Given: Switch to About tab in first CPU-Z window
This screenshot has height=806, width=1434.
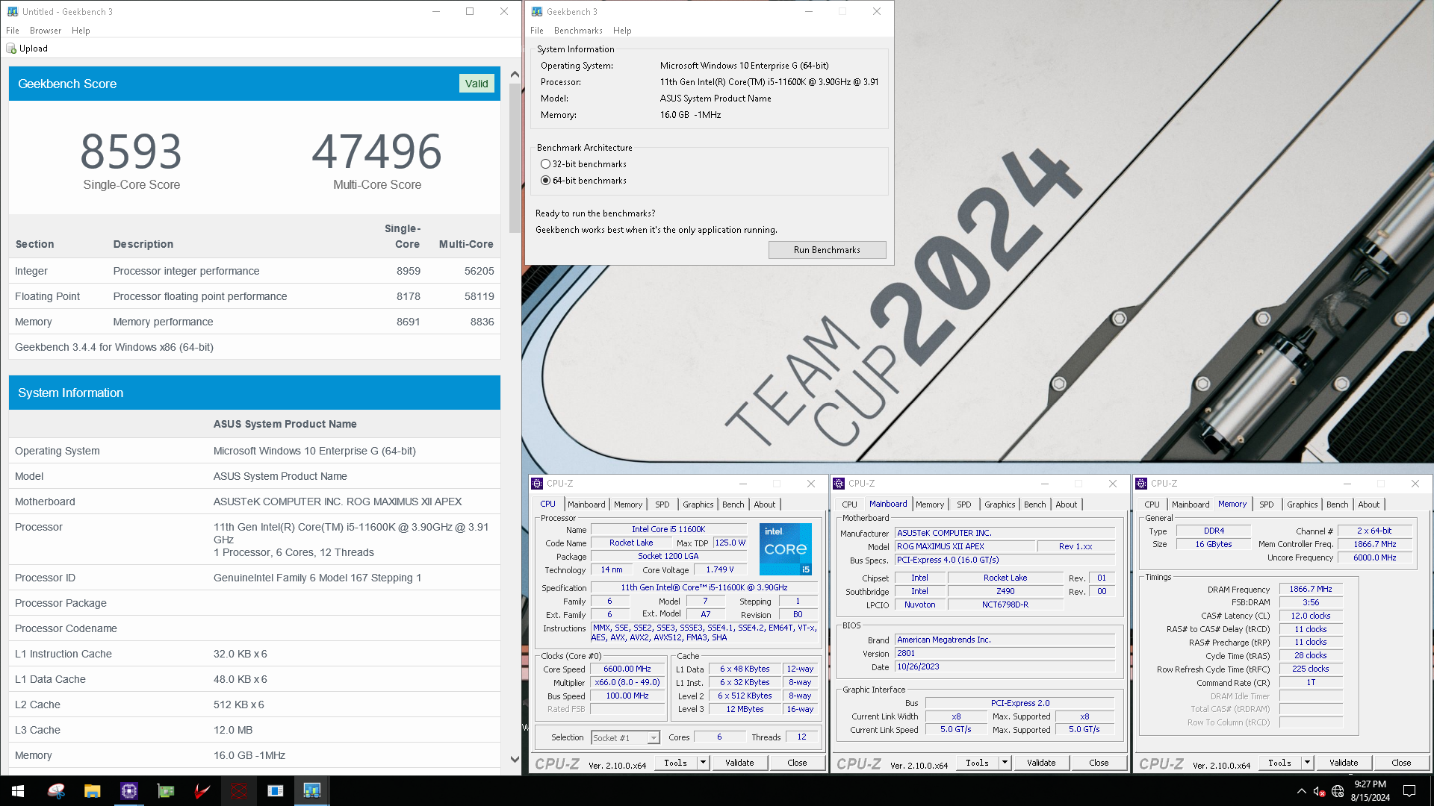Looking at the screenshot, I should (765, 504).
